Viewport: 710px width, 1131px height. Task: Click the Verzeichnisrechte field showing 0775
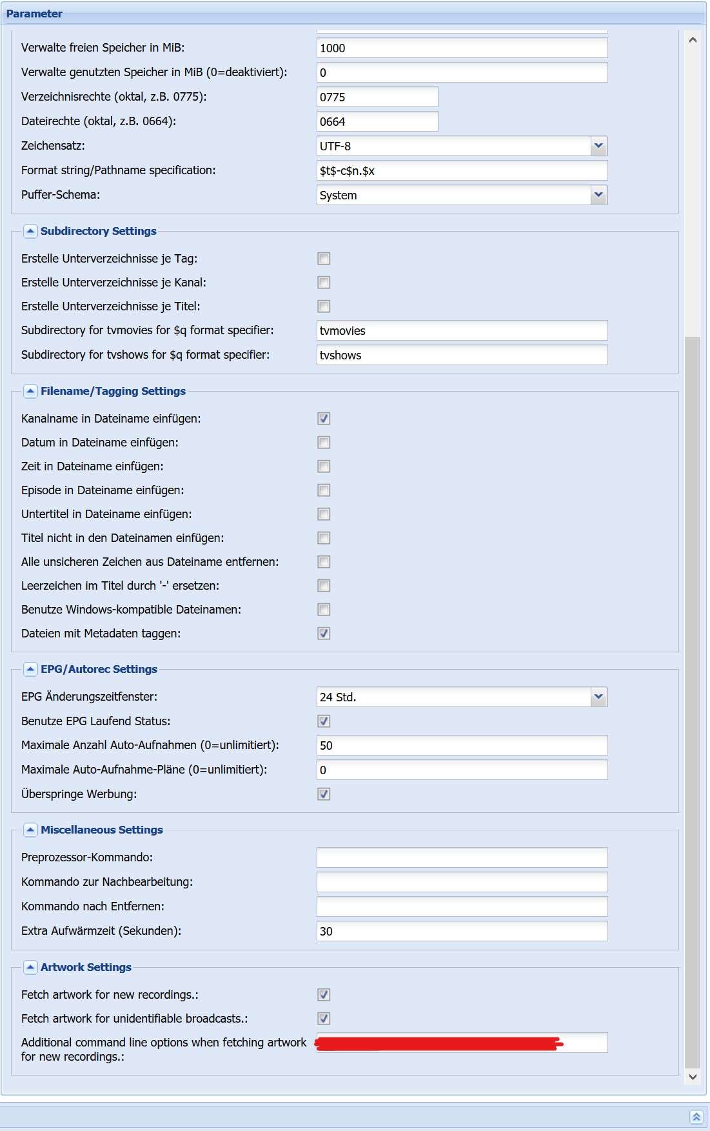tap(377, 97)
